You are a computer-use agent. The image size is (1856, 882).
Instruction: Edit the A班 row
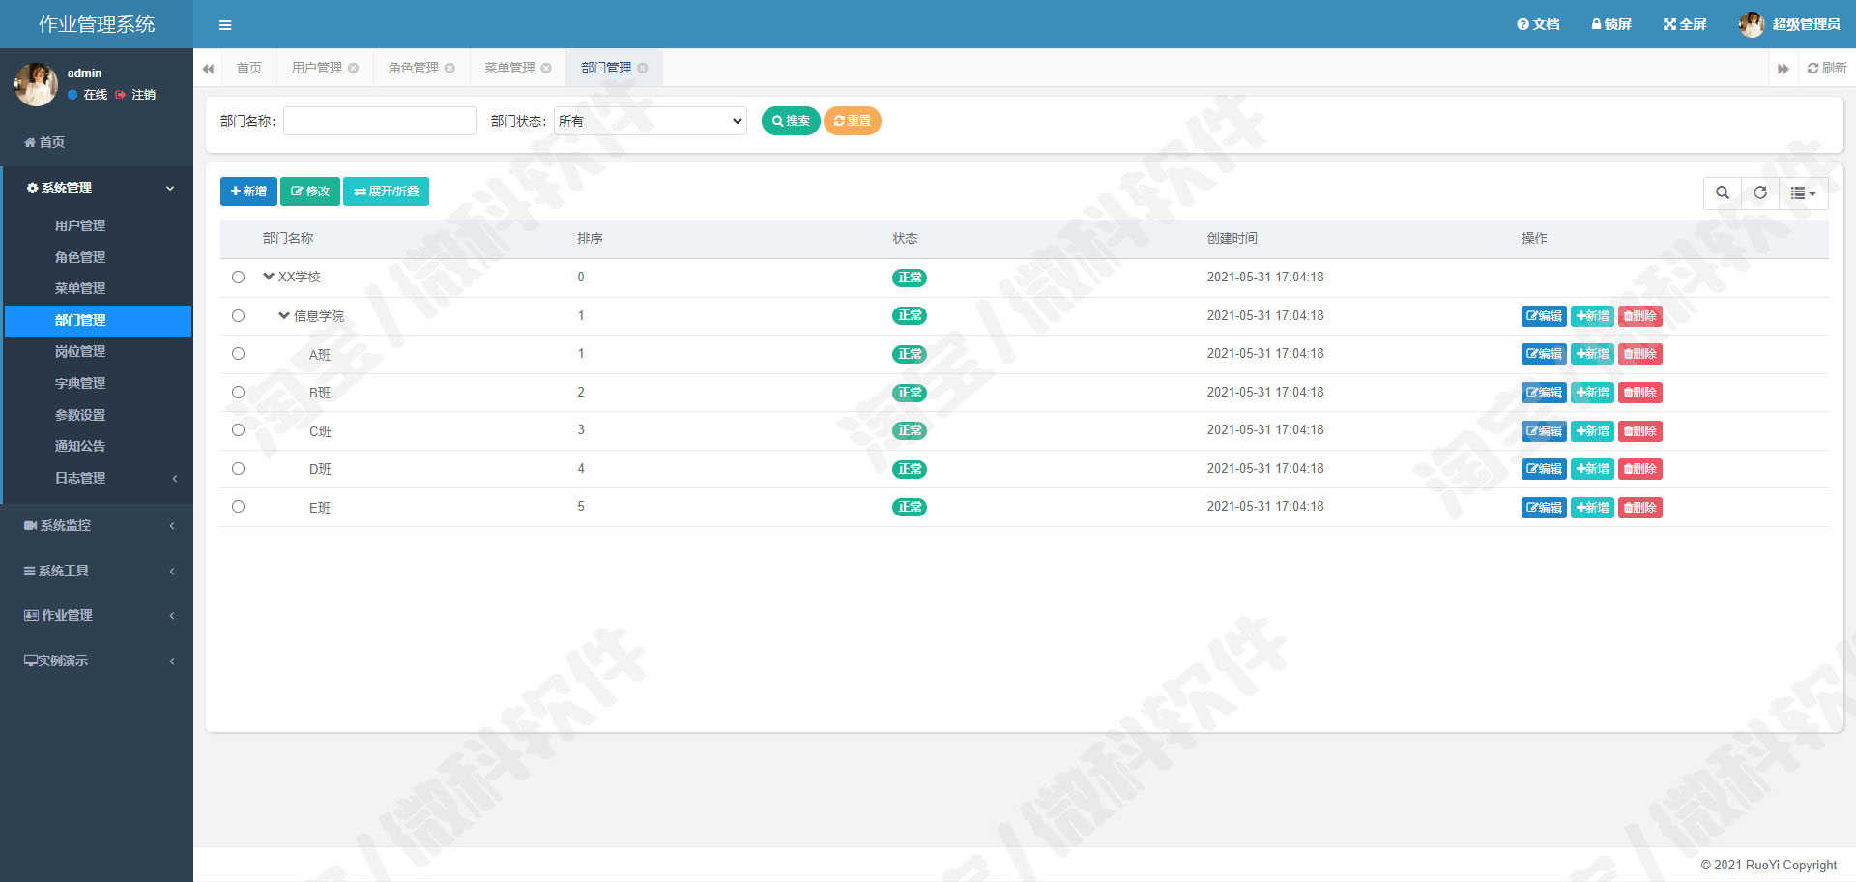1544,354
